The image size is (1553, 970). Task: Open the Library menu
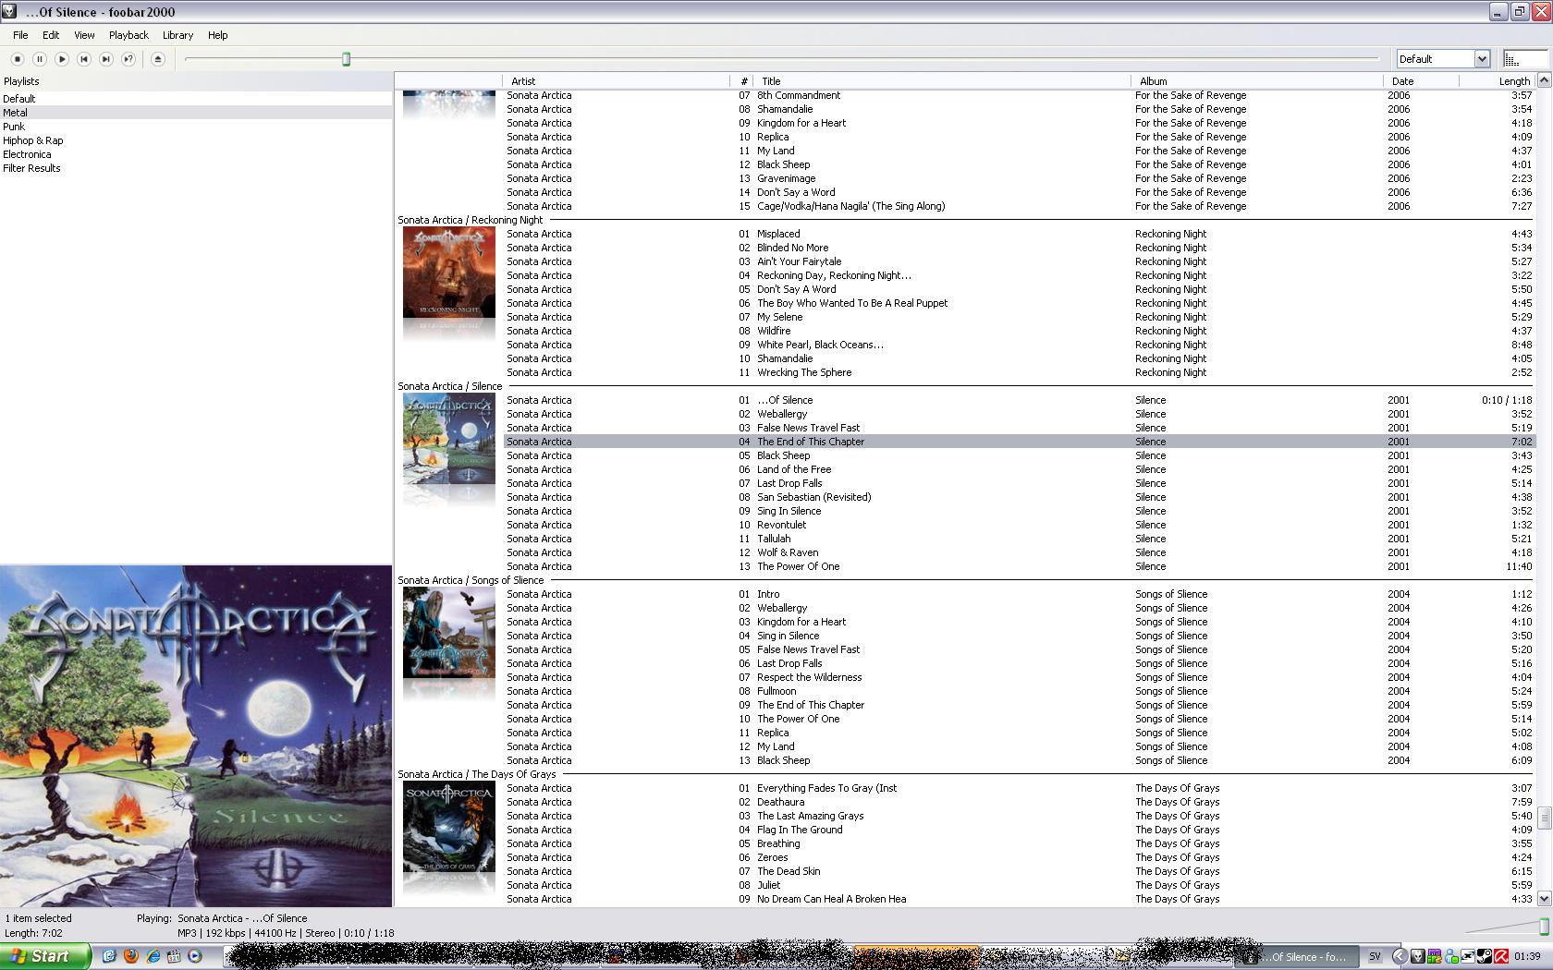(x=177, y=35)
